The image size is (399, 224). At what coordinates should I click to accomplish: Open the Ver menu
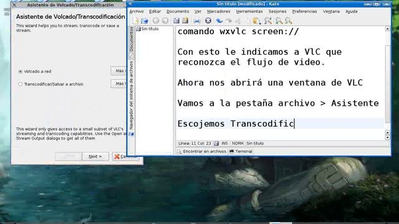coord(198,11)
